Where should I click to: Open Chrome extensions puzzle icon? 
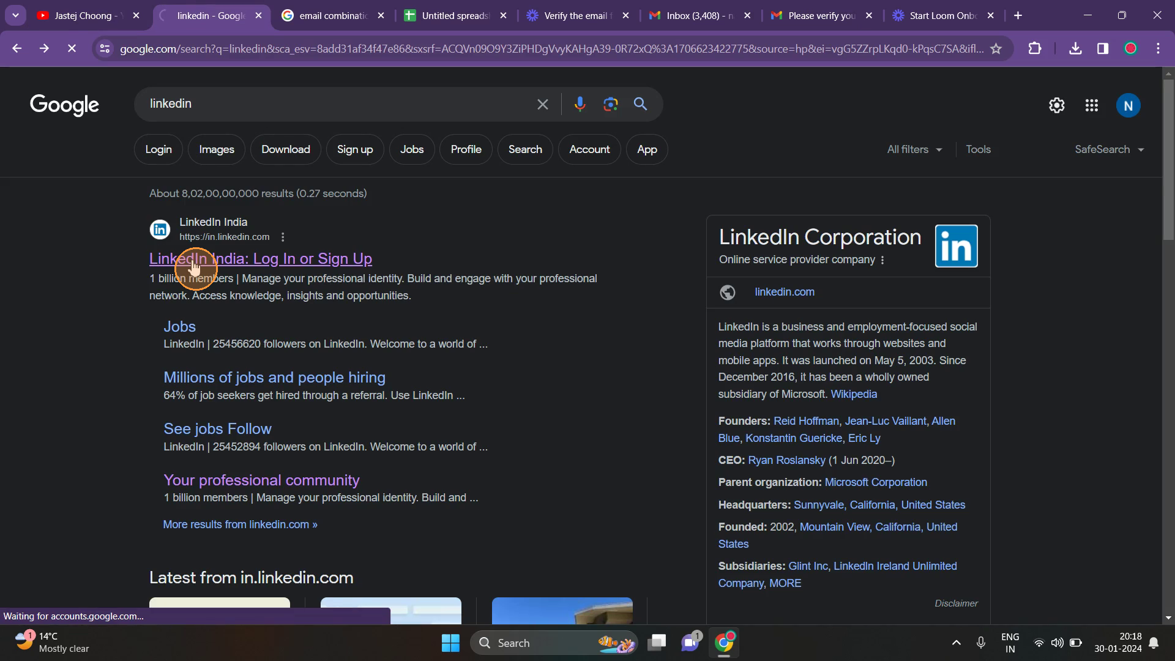click(1034, 48)
